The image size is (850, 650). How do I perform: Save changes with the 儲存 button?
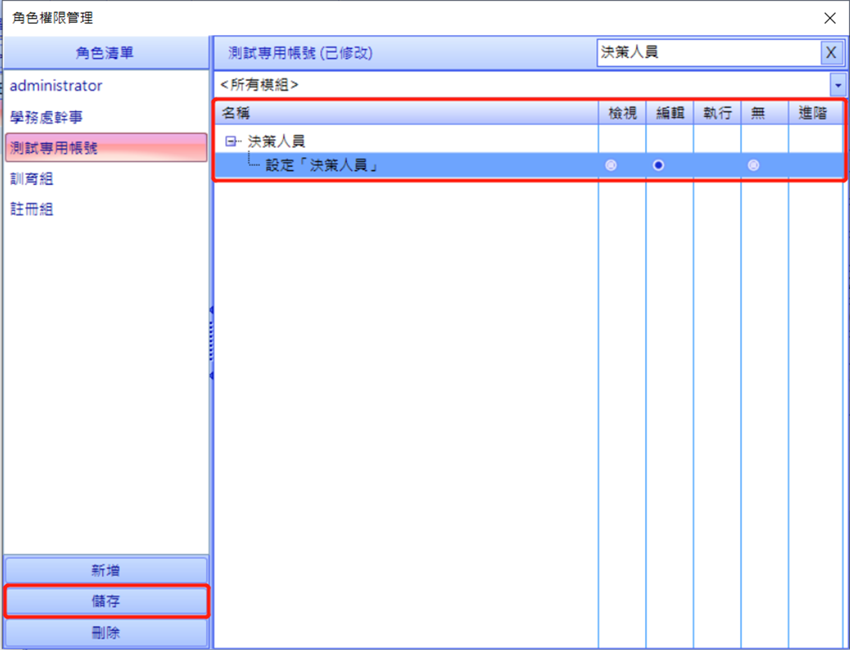pos(106,601)
